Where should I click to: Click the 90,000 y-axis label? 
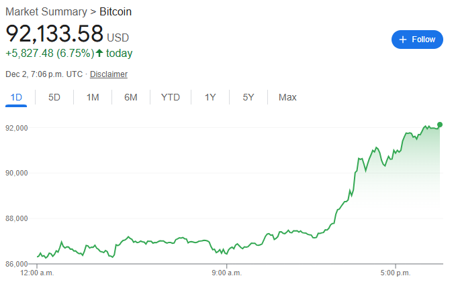click(x=16, y=173)
